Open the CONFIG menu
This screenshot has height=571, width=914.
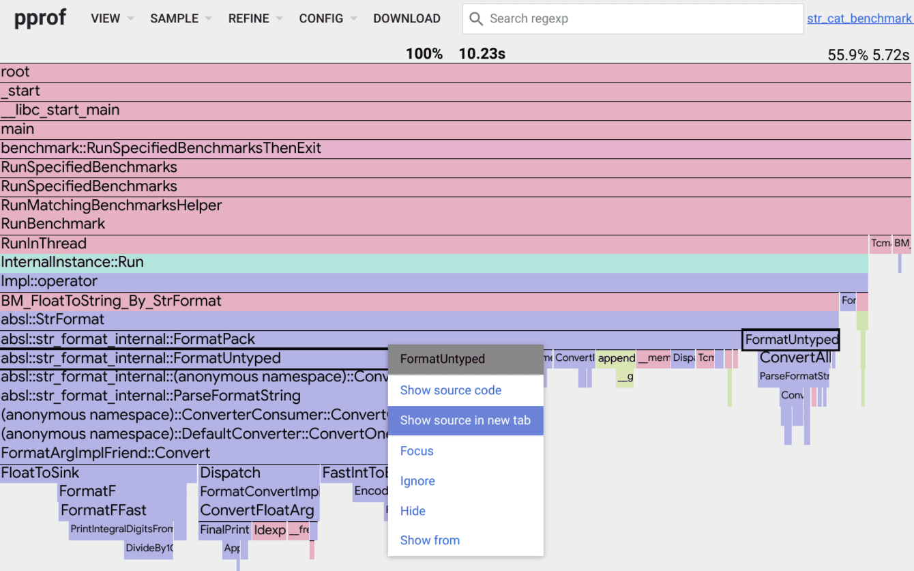click(x=327, y=19)
